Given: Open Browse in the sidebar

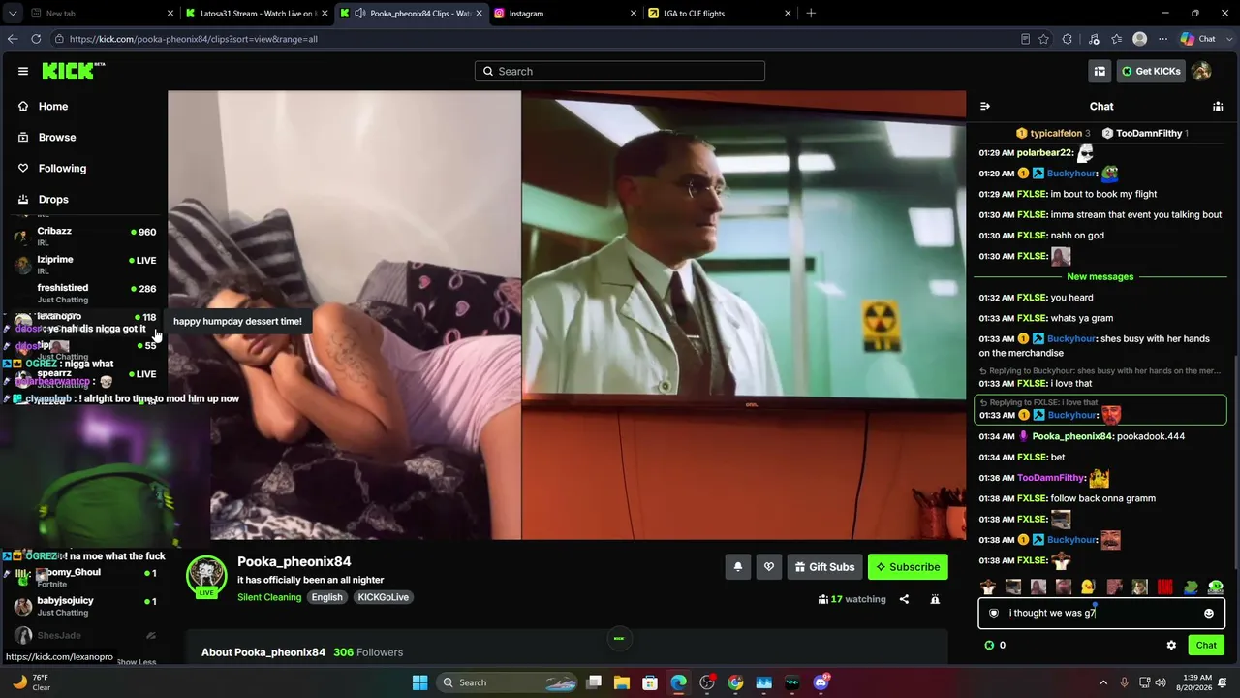Looking at the screenshot, I should click(57, 138).
